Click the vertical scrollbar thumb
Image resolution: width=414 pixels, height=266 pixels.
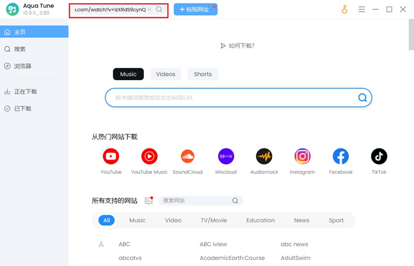[411, 34]
